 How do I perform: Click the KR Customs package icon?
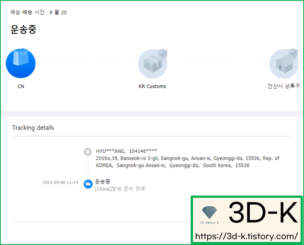pos(153,63)
